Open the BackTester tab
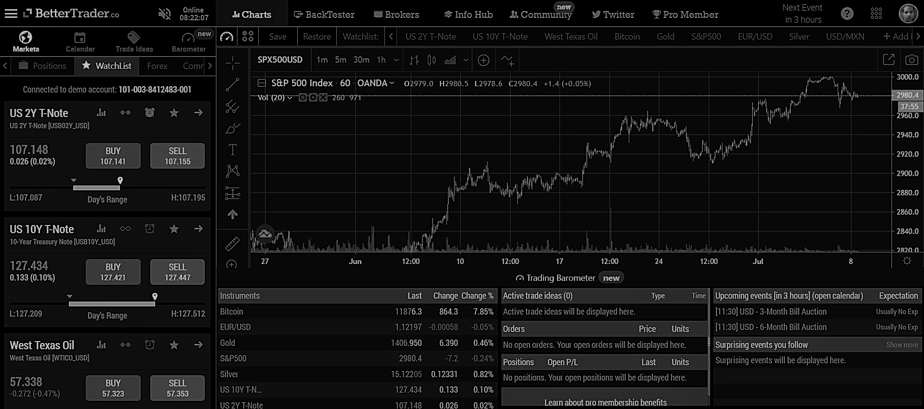The image size is (924, 409). tap(324, 14)
